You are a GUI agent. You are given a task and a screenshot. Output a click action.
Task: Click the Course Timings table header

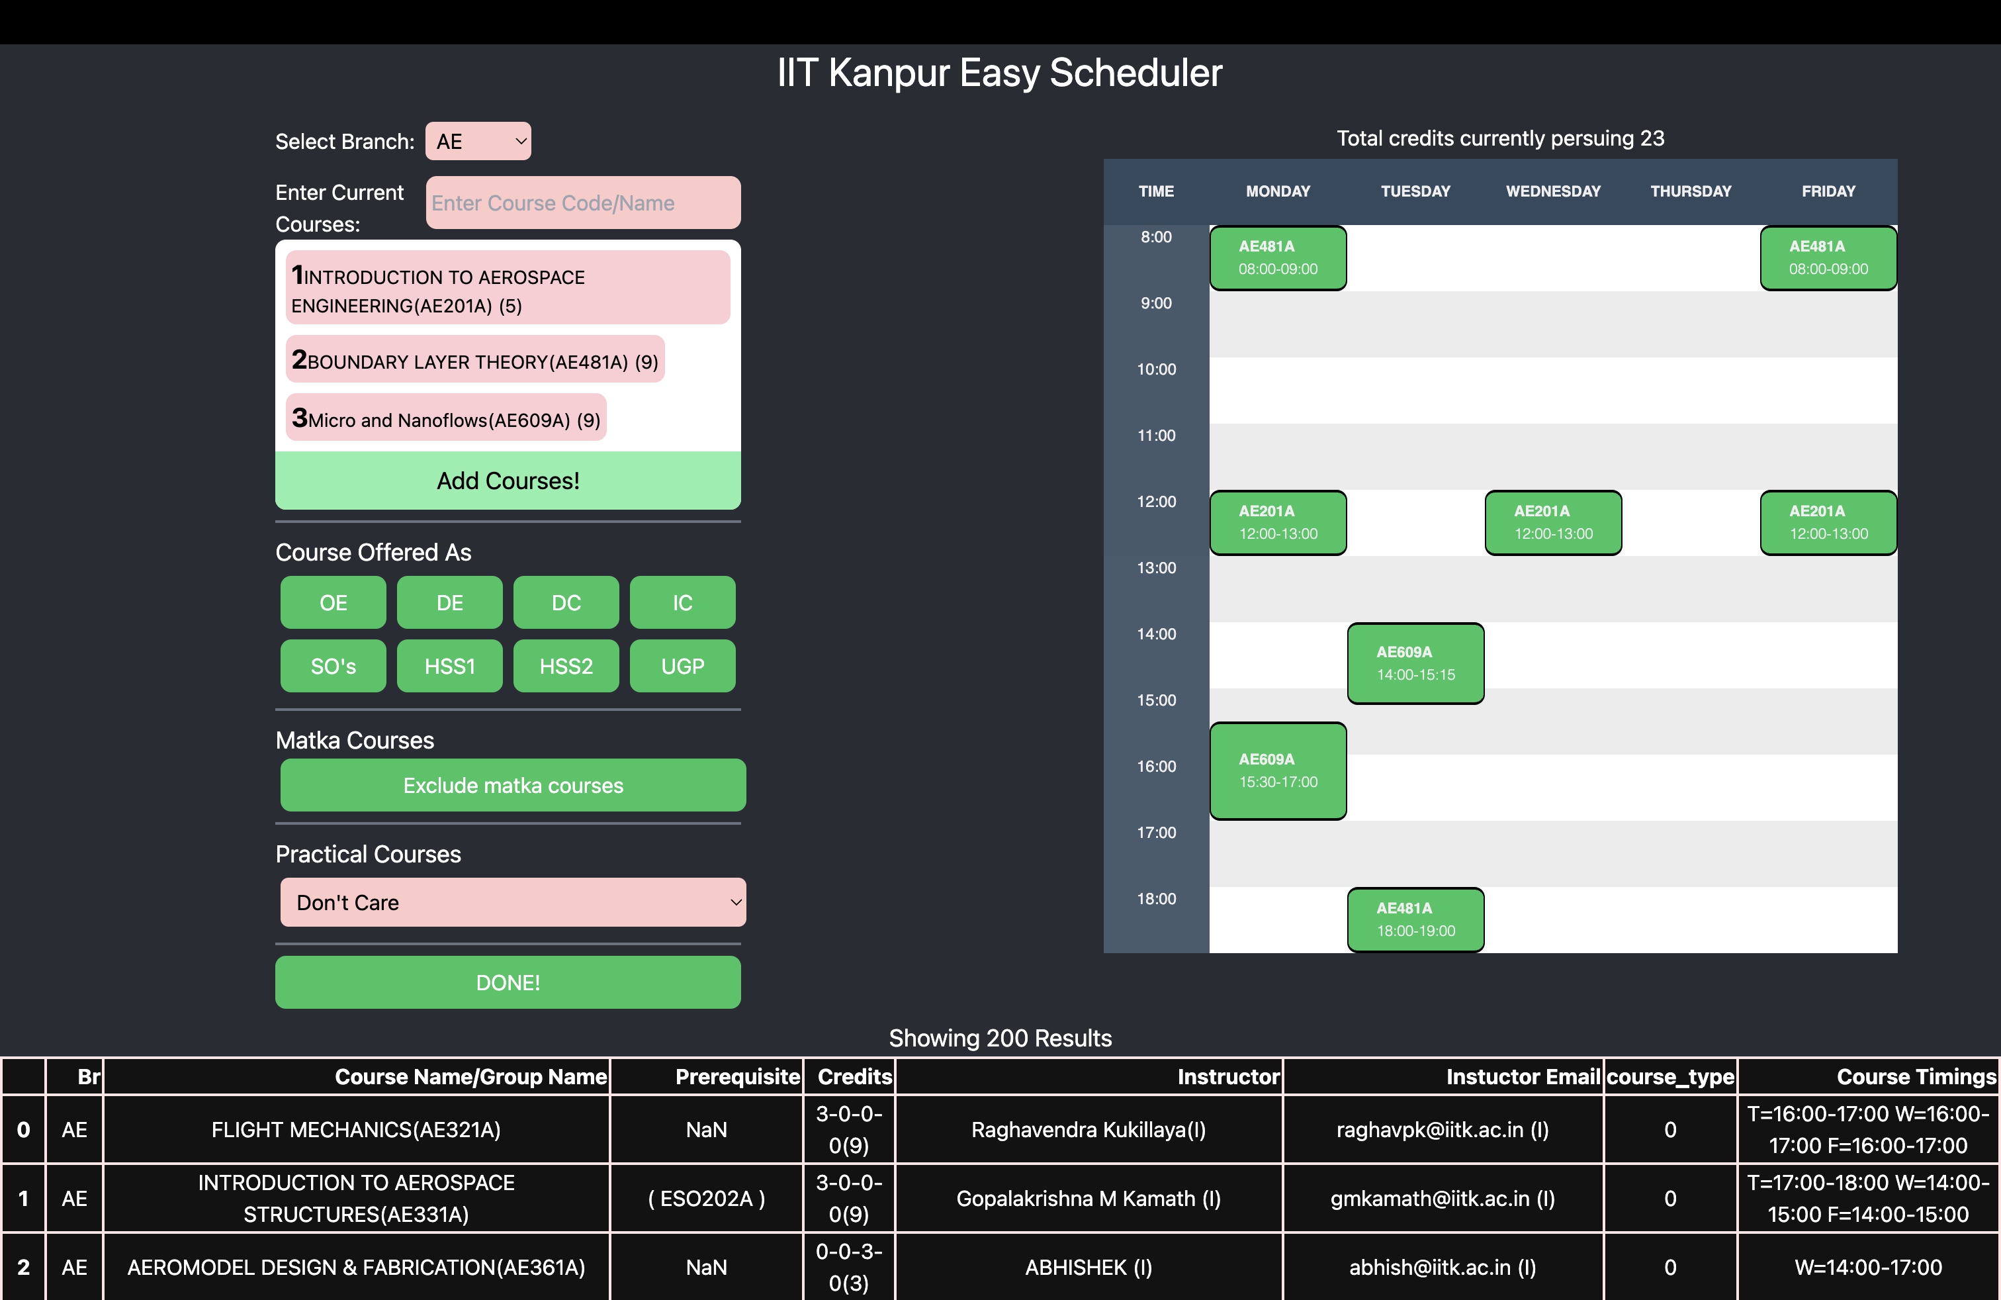[1868, 1076]
